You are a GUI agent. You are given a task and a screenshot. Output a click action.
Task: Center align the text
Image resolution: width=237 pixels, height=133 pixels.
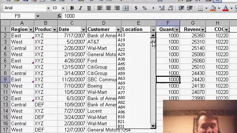coord(109,8)
